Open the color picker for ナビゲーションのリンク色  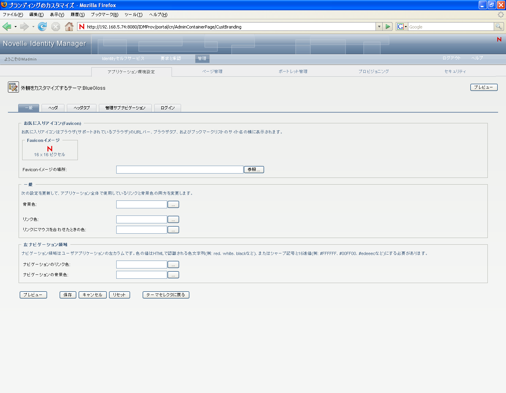click(x=173, y=265)
